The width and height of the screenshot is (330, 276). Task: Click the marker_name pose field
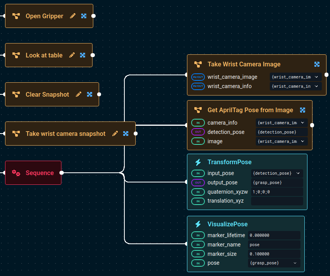click(274, 245)
